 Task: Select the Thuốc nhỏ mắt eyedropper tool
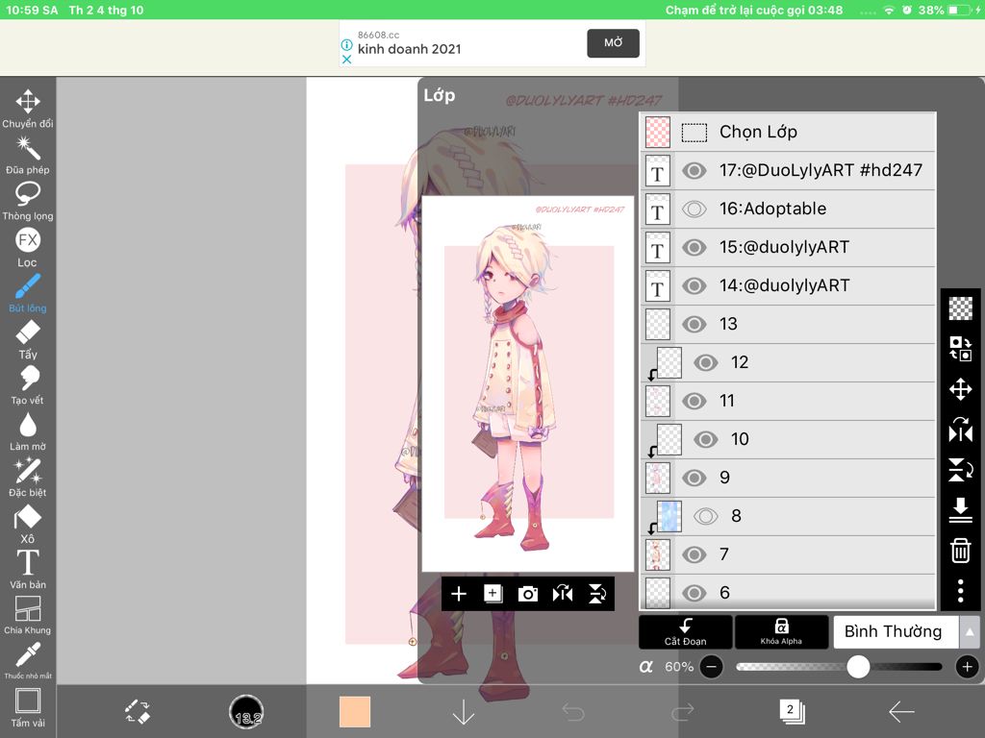click(28, 660)
